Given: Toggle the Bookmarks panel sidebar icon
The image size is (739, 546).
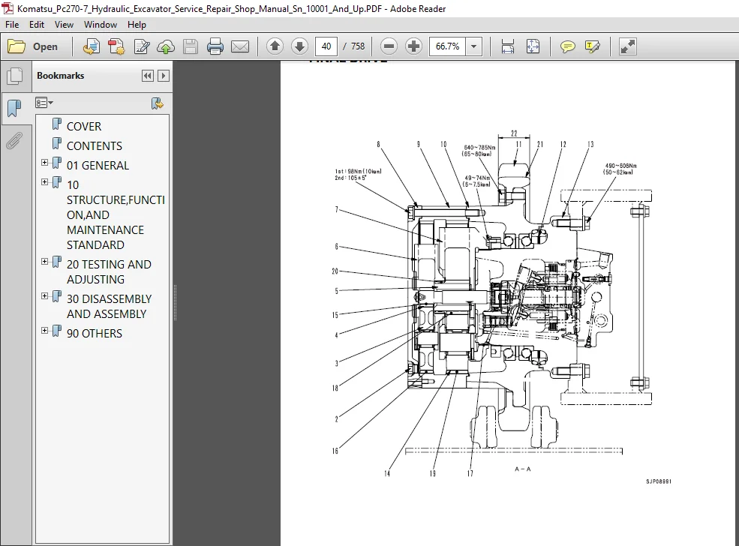Looking at the screenshot, I should (14, 108).
